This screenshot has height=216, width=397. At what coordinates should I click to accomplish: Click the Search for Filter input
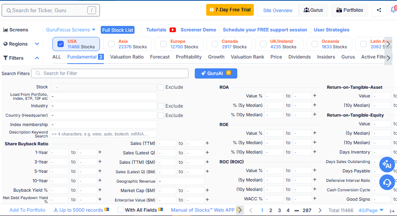click(x=110, y=73)
